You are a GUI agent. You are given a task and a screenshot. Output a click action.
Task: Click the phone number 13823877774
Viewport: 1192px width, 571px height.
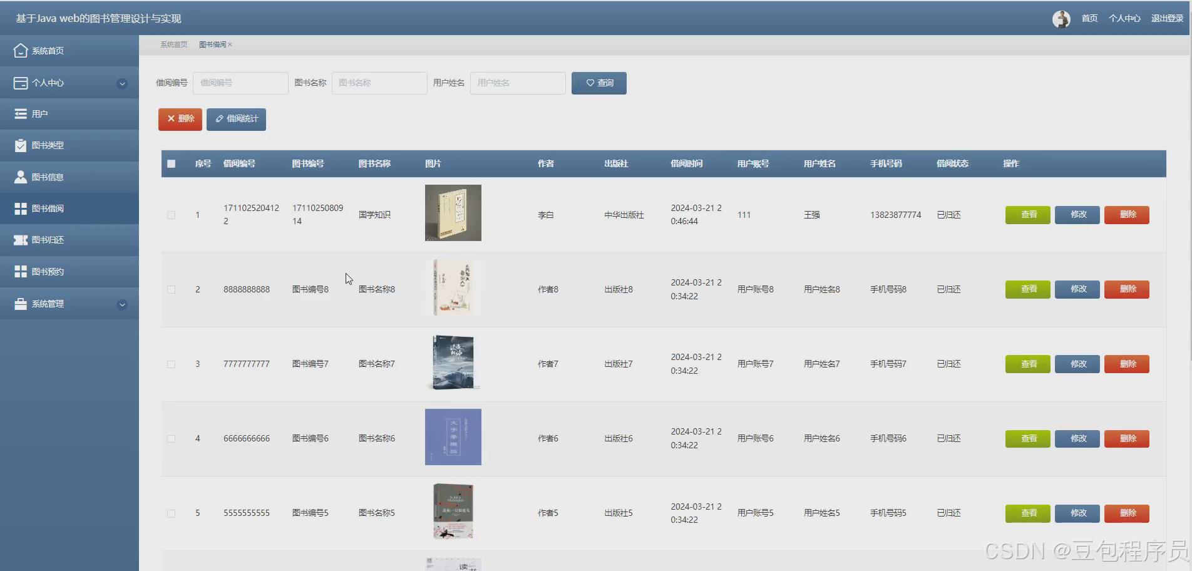click(x=896, y=215)
